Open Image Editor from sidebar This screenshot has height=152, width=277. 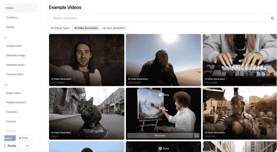pos(13,93)
